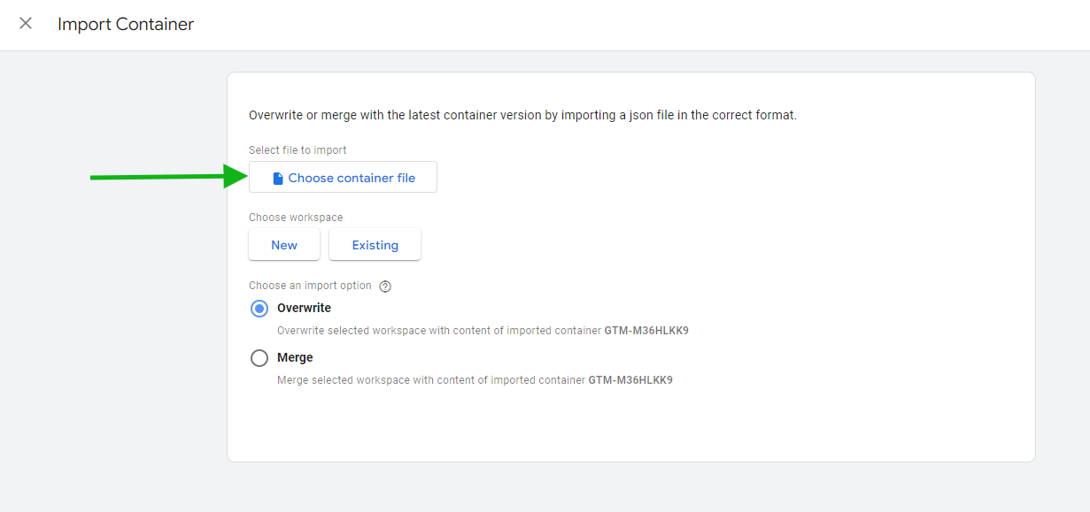Screen dimensions: 1090x512
Task: Click the 'Choose an import option' label
Action: coord(310,286)
